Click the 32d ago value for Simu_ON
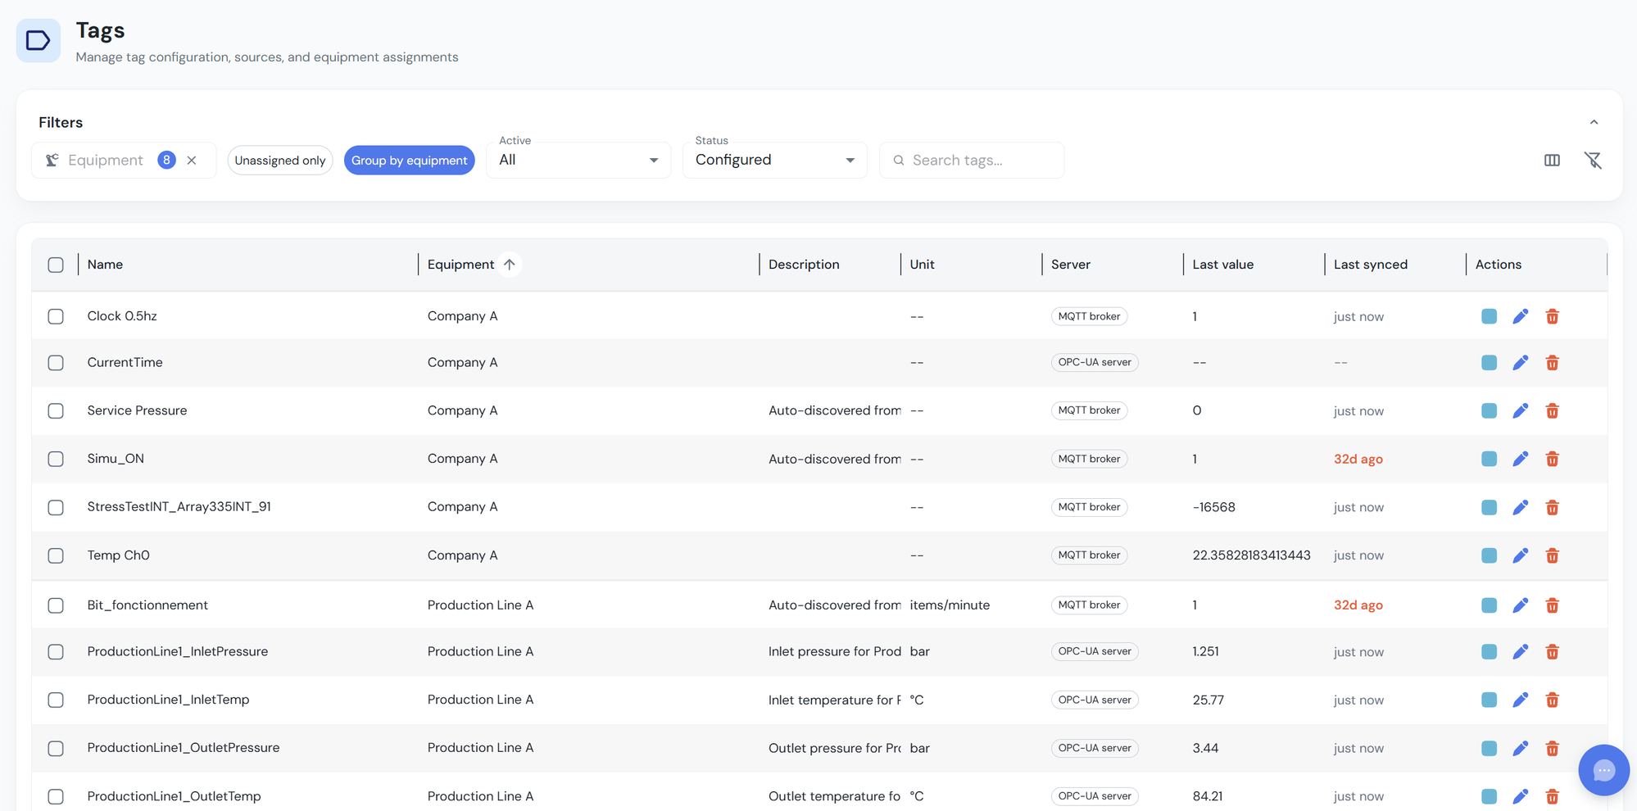Screen dimensions: 1637x811 click(1358, 459)
